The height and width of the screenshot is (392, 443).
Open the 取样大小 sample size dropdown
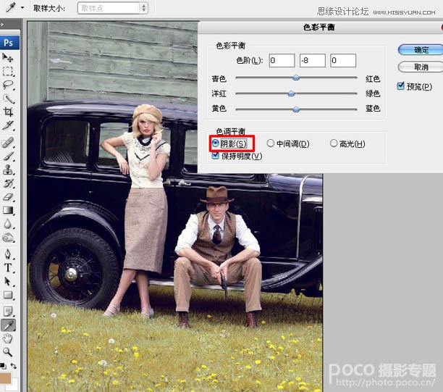pos(112,8)
